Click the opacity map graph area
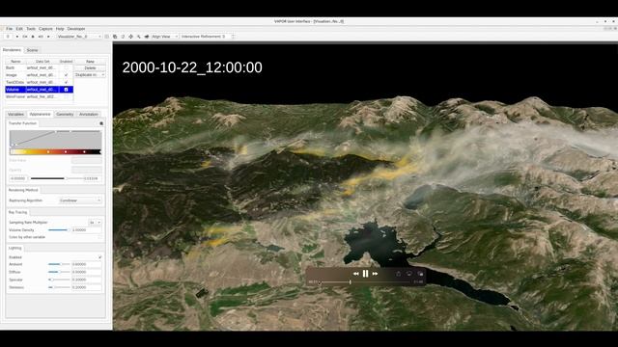This screenshot has height=347, width=618. (55, 139)
